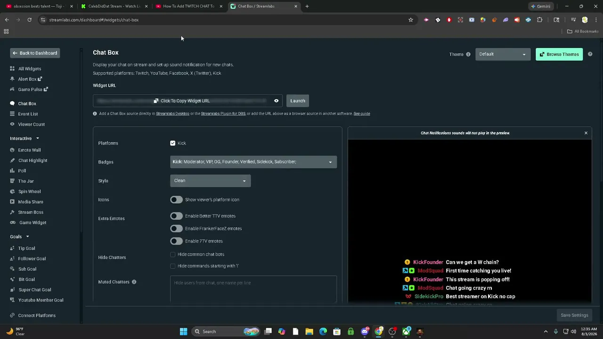Click the Save Settings button

(x=574, y=315)
